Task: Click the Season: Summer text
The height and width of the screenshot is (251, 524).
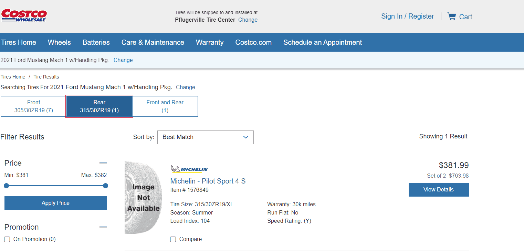Action: point(191,213)
